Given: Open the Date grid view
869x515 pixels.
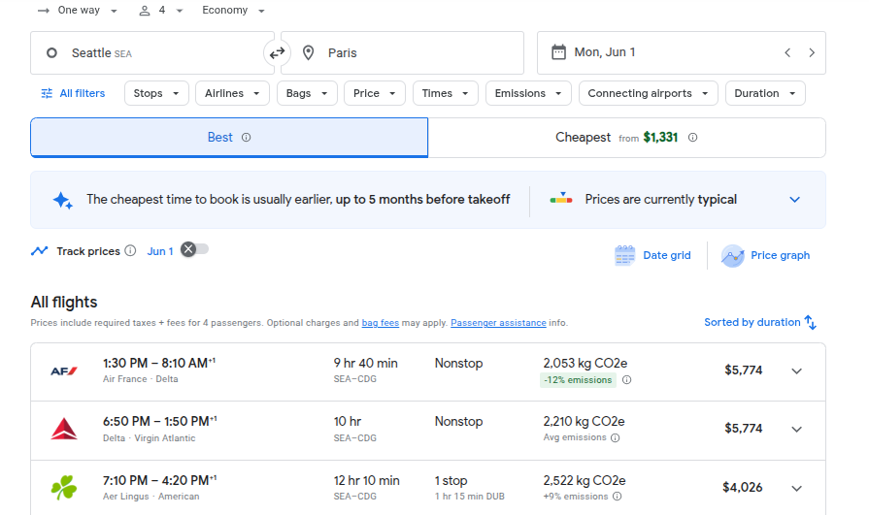Looking at the screenshot, I should (652, 255).
